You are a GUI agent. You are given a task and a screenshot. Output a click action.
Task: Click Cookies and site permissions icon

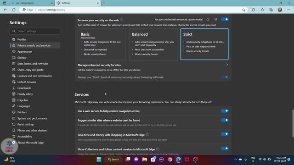(x=14, y=76)
